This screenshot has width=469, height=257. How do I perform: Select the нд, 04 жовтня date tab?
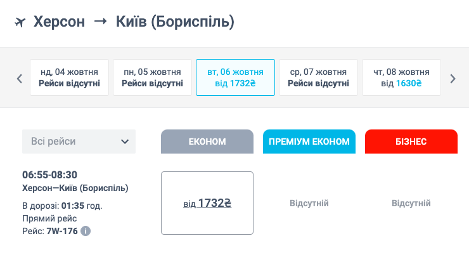pyautogui.click(x=69, y=77)
